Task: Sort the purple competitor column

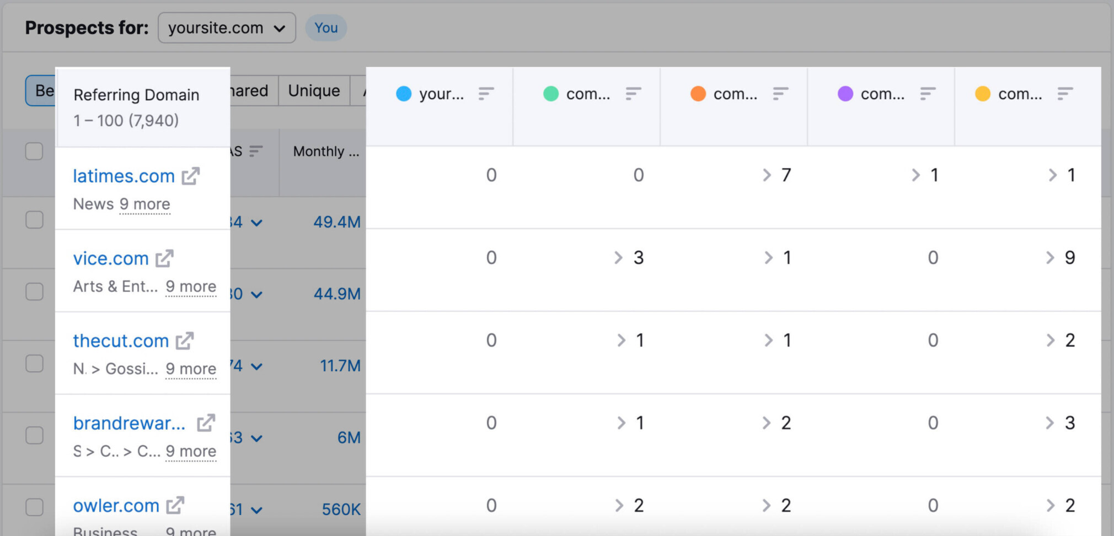Action: (x=928, y=94)
